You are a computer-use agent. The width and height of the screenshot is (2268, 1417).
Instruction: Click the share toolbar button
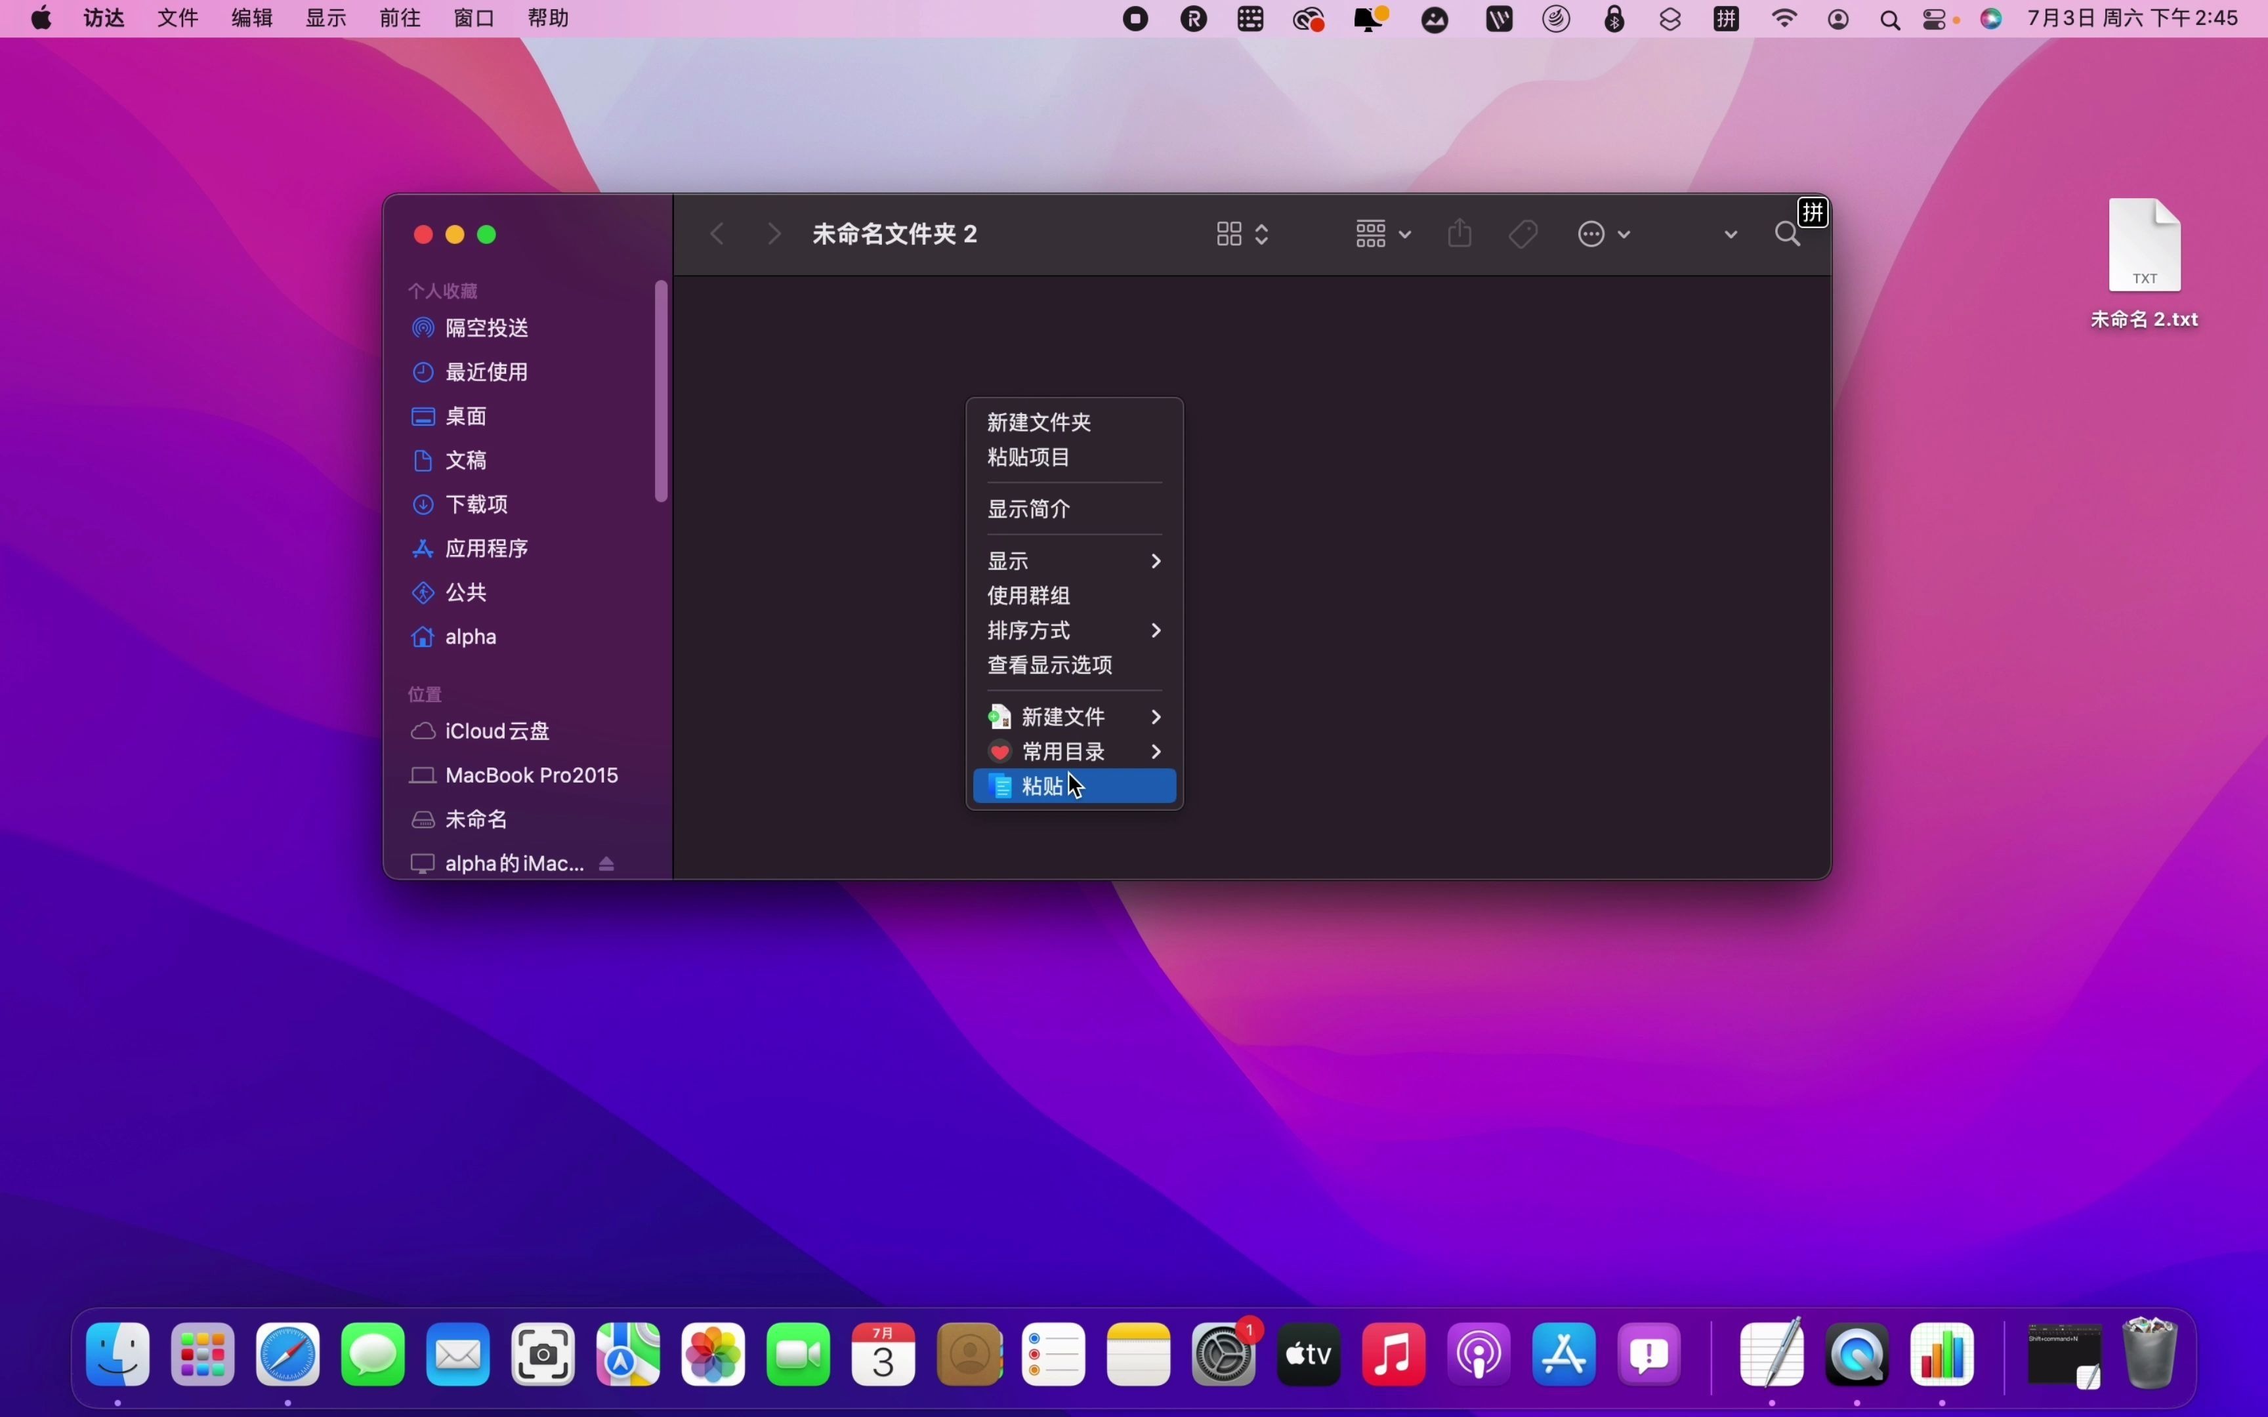[x=1458, y=234]
